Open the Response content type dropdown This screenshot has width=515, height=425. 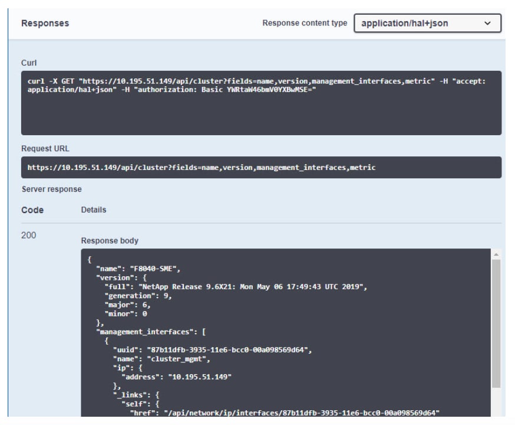point(427,24)
